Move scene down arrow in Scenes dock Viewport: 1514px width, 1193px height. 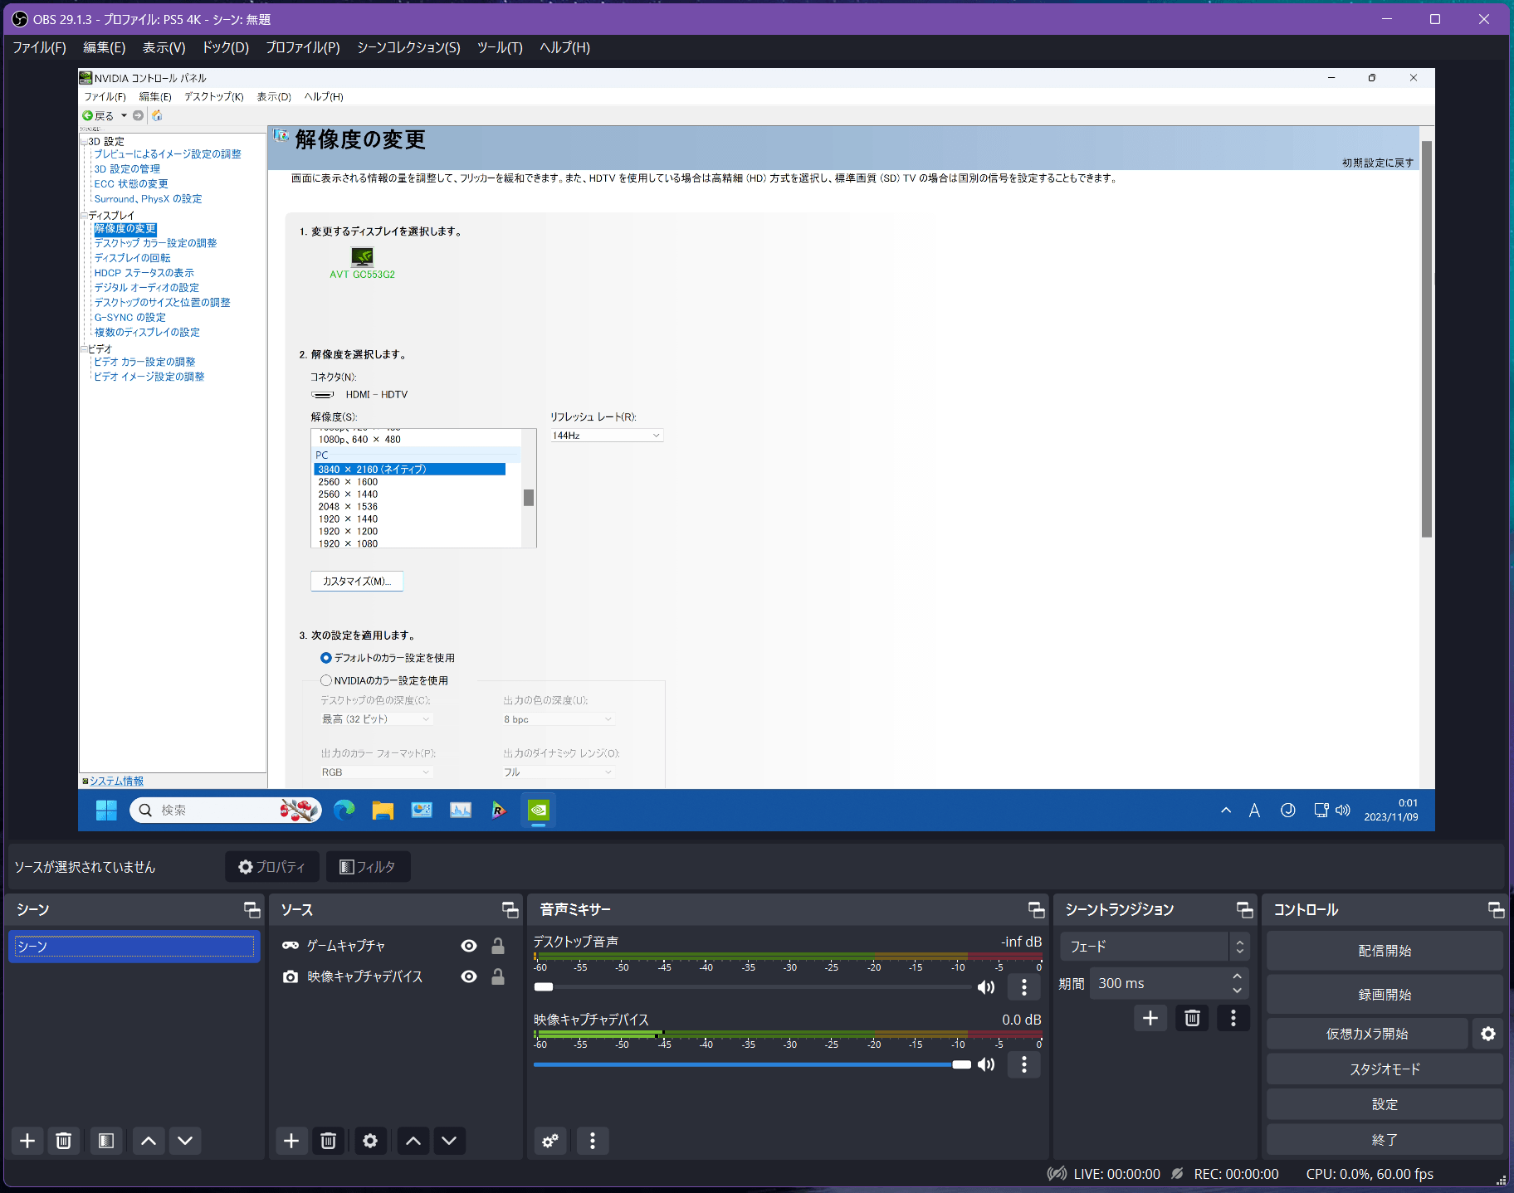click(185, 1141)
